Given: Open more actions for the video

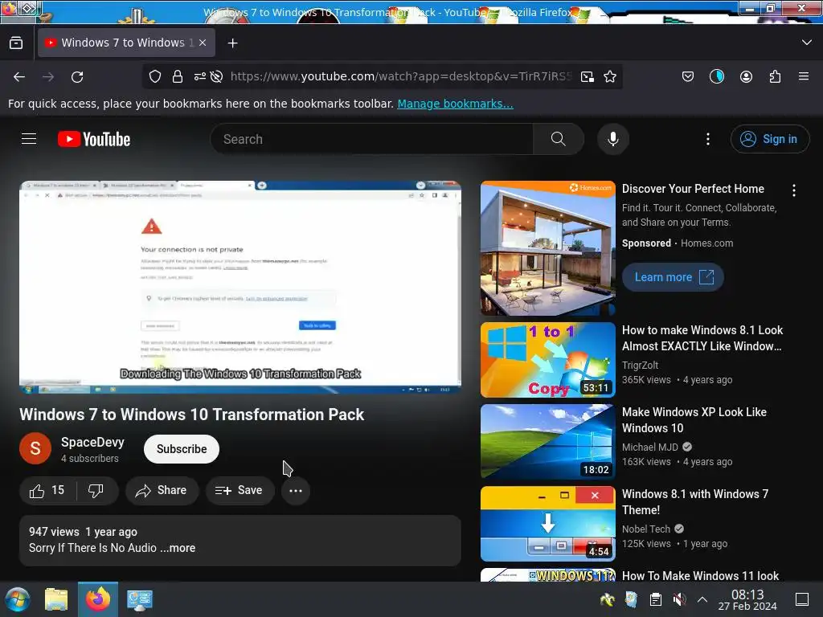Looking at the screenshot, I should coord(296,491).
